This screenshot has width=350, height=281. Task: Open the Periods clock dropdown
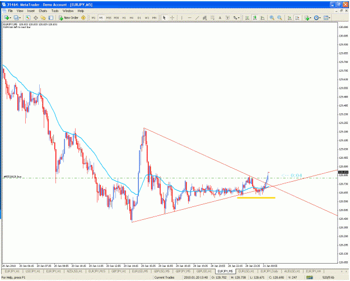[320, 18]
